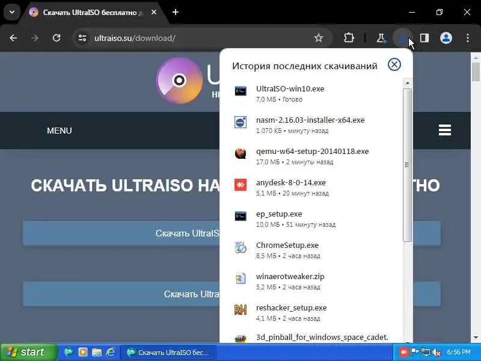Open the Windows start button
Viewport: 481px width, 361px height.
click(28, 352)
